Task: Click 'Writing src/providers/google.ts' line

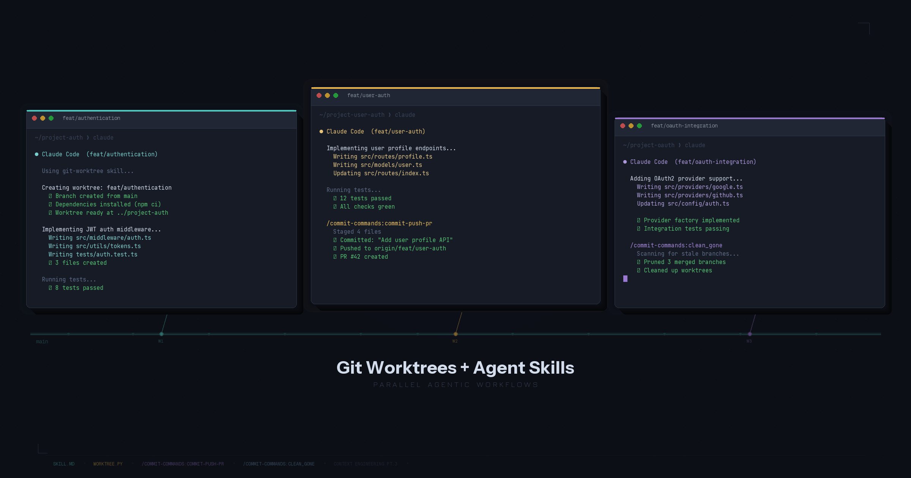Action: coord(690,187)
